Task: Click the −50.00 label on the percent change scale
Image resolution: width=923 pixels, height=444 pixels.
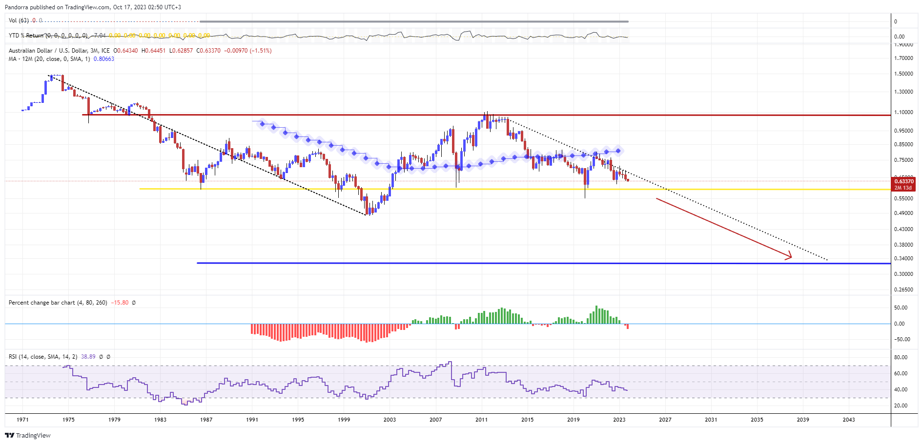Action: (x=901, y=339)
